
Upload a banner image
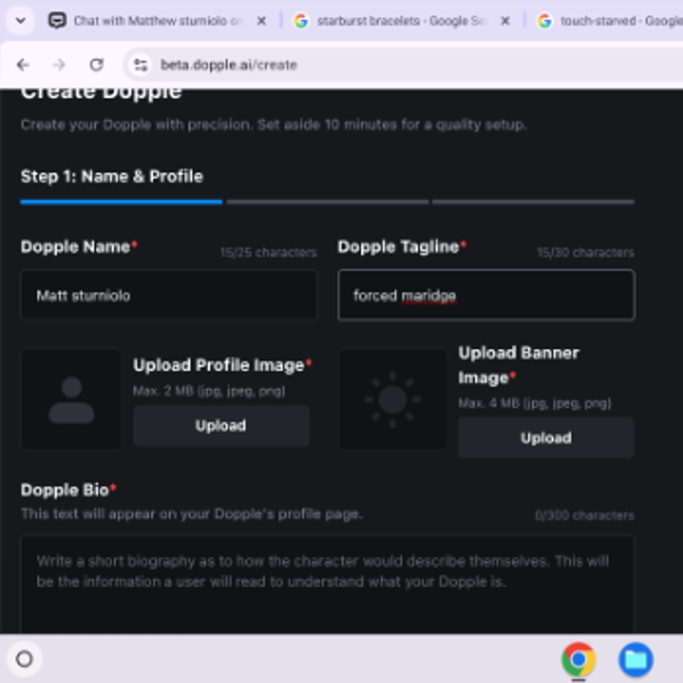tap(546, 438)
